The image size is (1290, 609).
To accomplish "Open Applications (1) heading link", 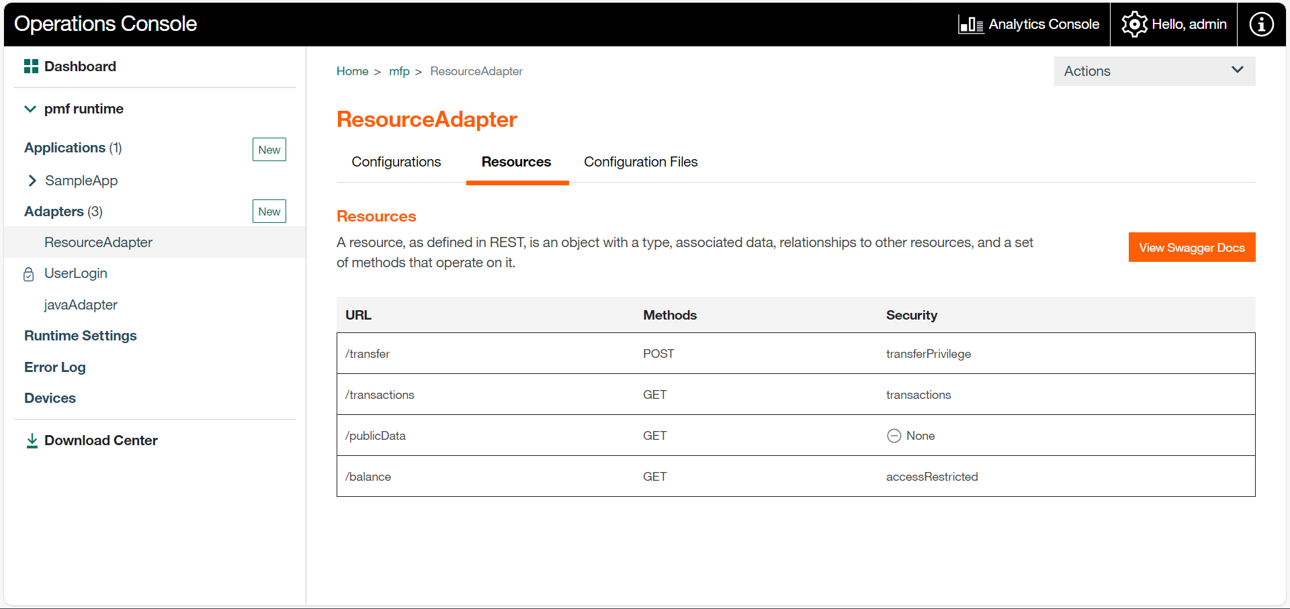I will coord(73,148).
